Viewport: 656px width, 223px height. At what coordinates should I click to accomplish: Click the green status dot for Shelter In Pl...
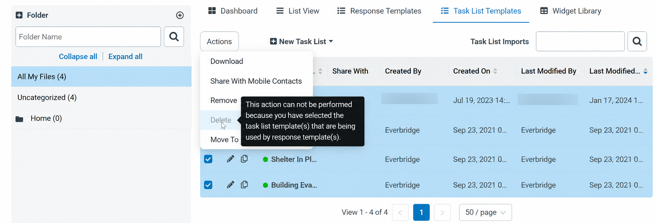[x=265, y=159]
